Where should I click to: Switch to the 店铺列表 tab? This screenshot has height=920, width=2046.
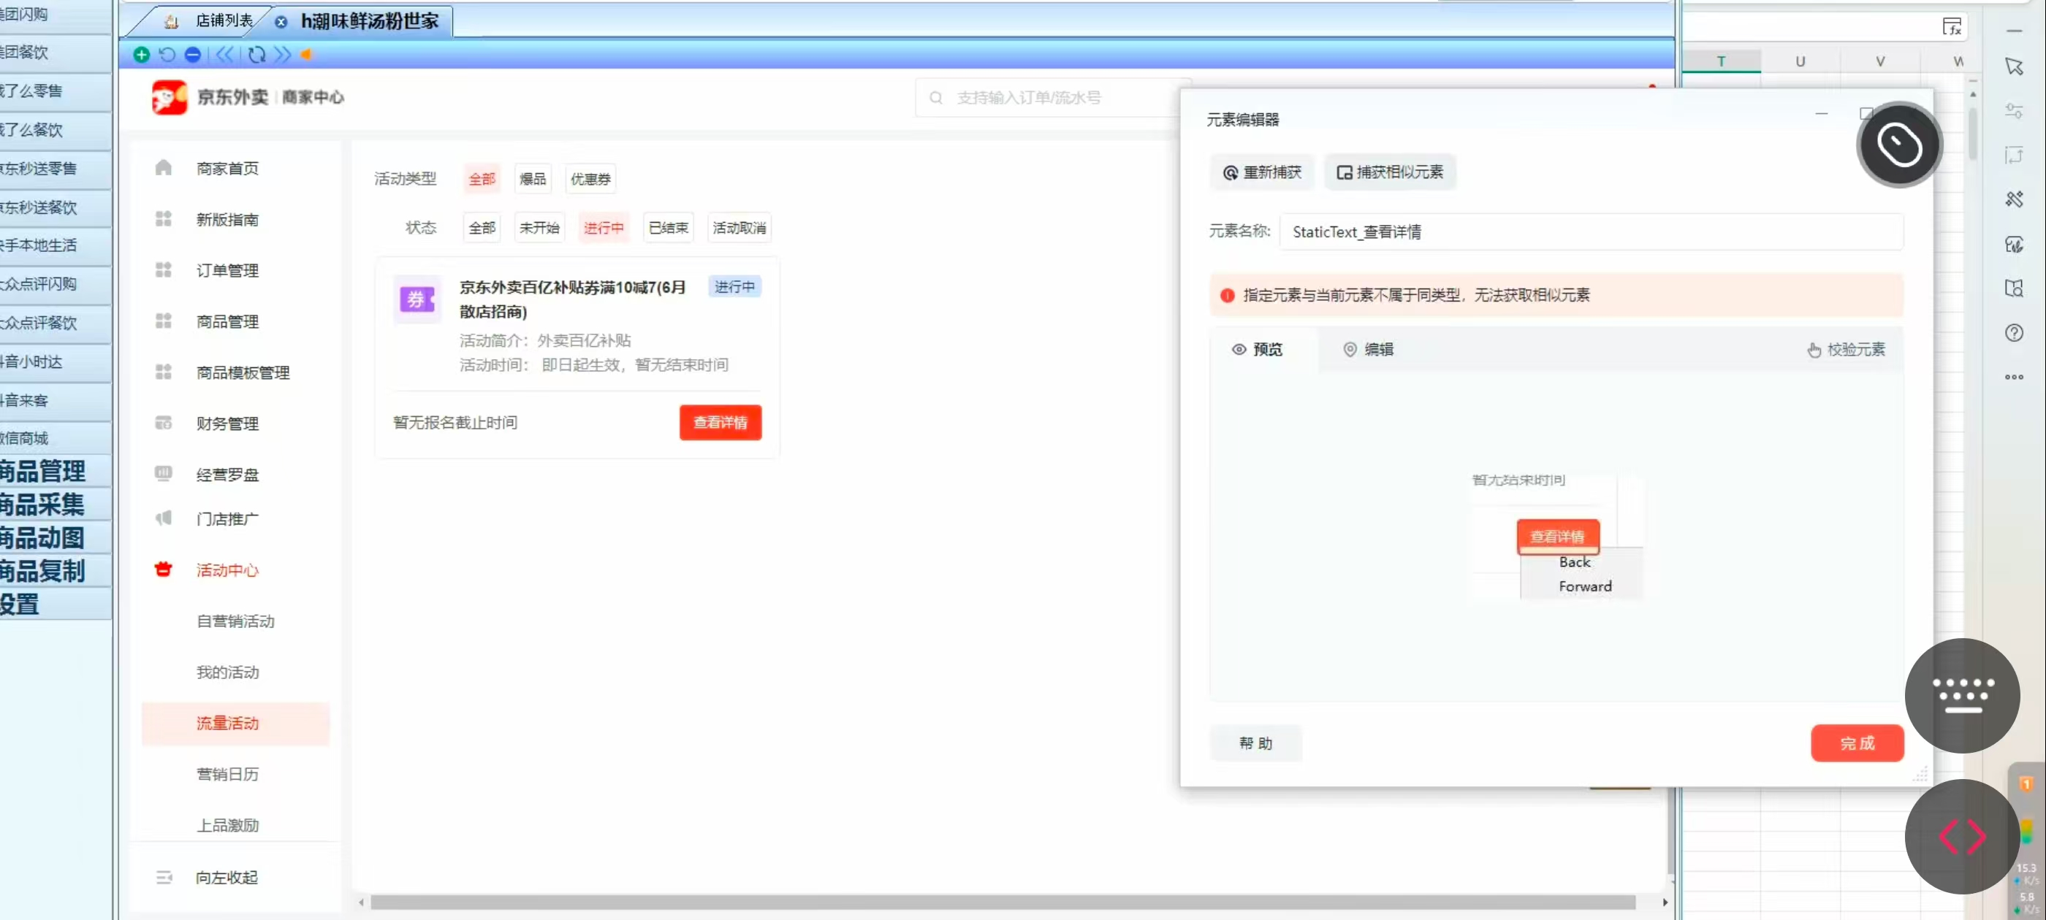[225, 20]
